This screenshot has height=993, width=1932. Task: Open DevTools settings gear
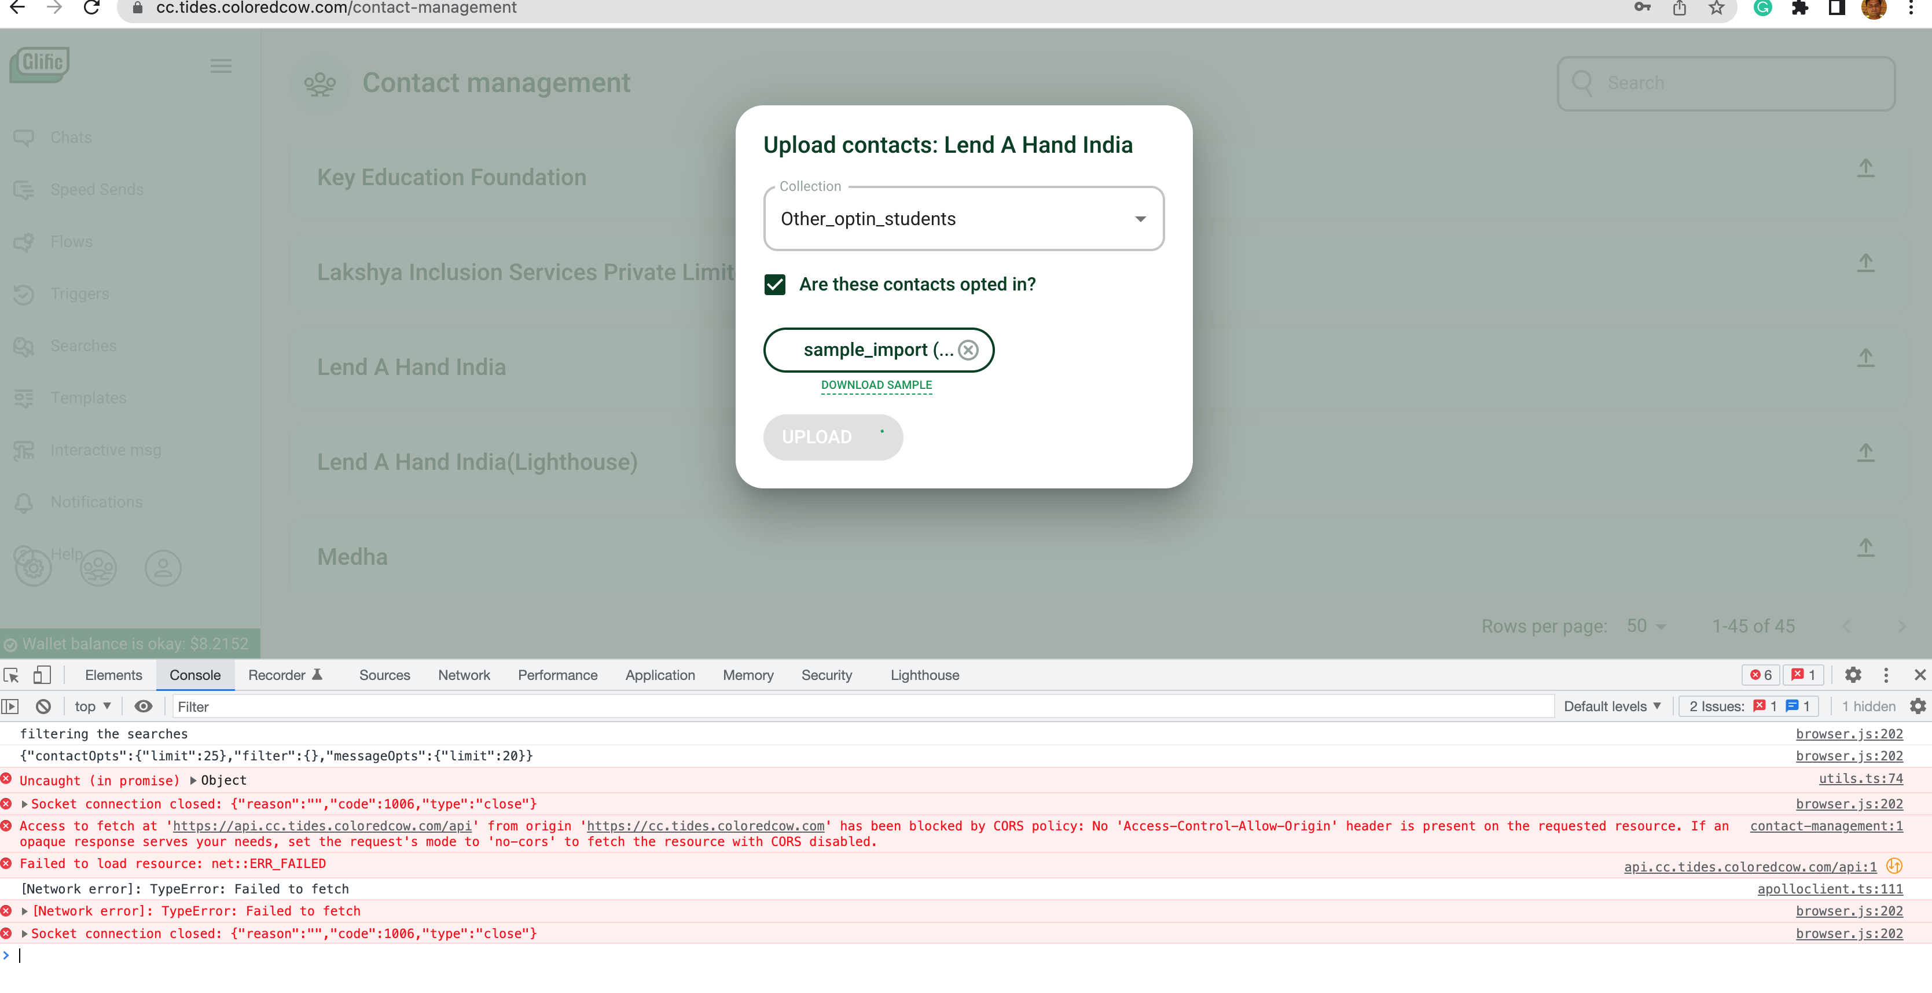[1853, 674]
